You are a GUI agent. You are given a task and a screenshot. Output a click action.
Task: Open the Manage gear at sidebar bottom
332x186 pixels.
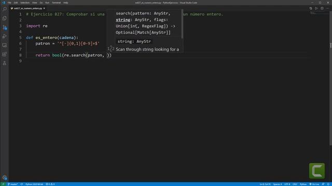click(5, 178)
